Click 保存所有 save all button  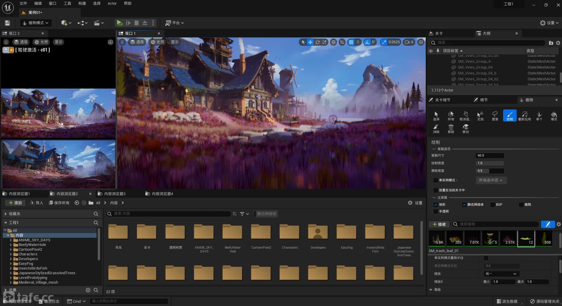click(59, 203)
